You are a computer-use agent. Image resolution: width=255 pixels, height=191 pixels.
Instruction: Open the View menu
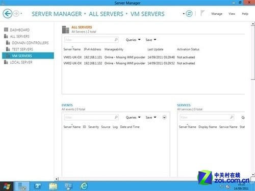tap(232, 14)
